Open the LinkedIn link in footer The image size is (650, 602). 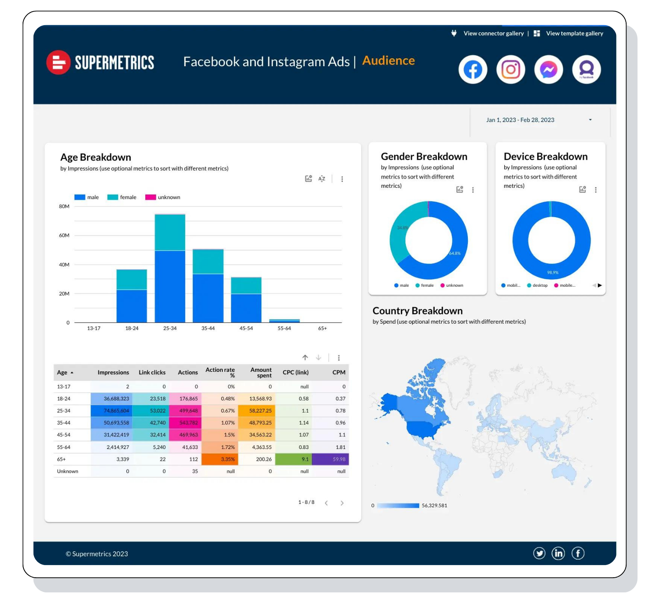tap(558, 553)
